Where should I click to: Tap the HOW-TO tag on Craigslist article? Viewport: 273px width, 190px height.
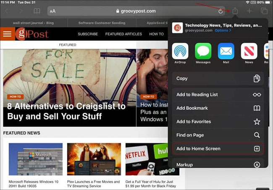pos(15,96)
